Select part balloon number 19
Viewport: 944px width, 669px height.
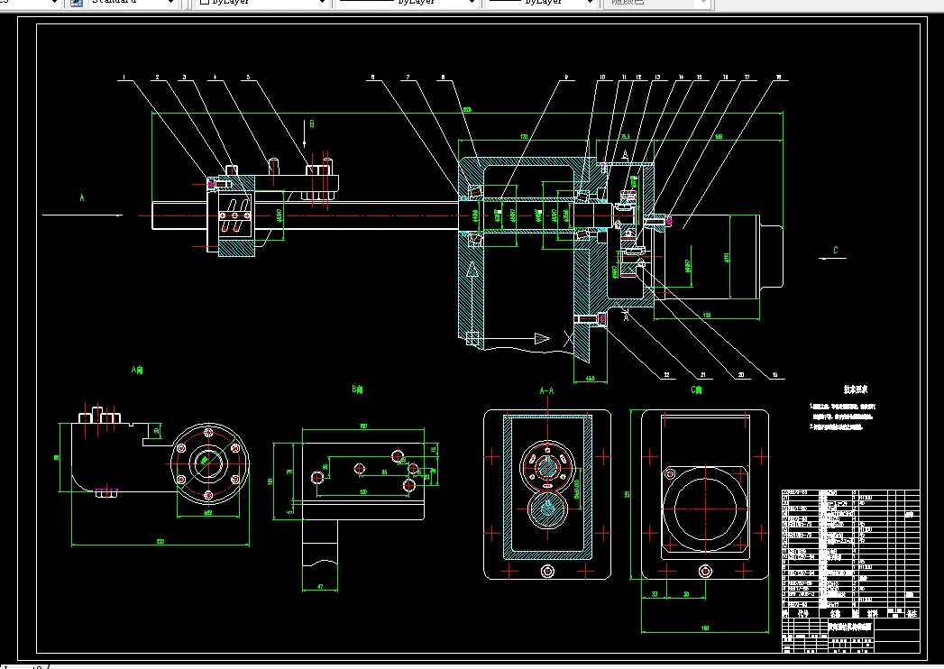(774, 375)
